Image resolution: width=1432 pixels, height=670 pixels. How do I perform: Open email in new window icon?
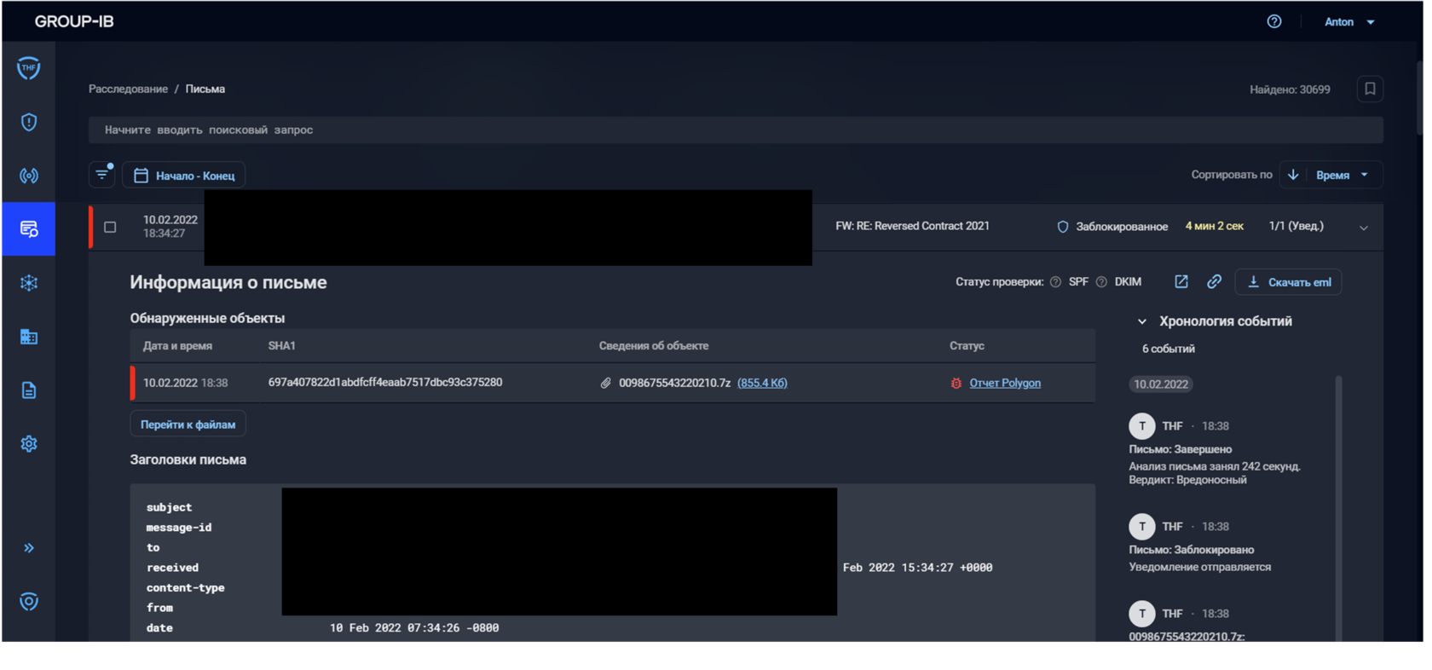coord(1181,281)
